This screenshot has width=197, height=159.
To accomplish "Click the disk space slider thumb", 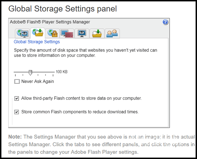I will 30,73.
